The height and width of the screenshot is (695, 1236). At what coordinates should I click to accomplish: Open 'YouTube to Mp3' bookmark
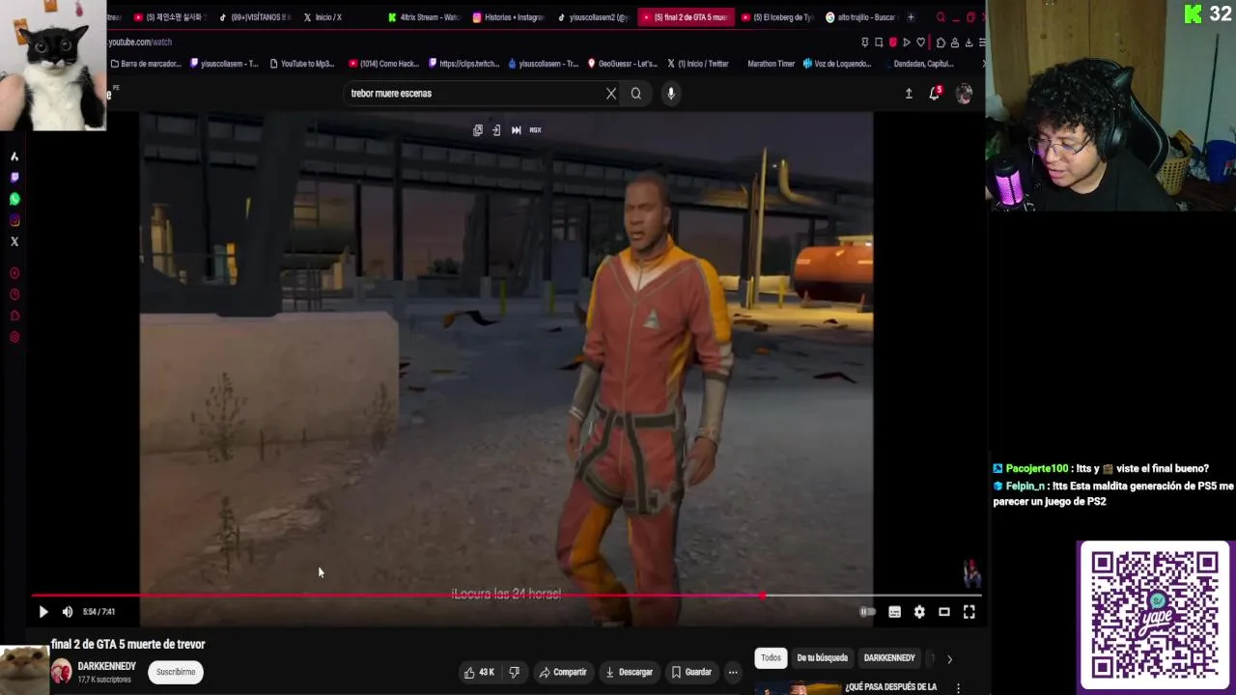301,64
